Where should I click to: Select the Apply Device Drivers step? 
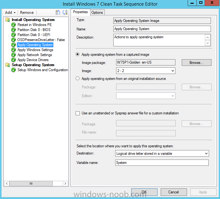click(33, 60)
